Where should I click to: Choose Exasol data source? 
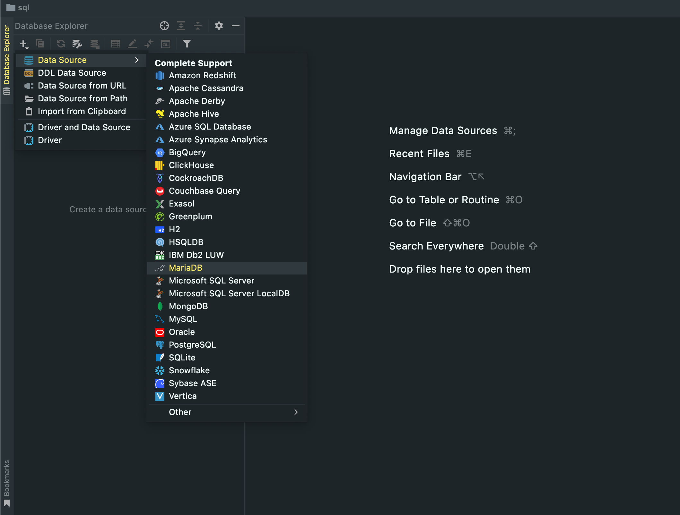coord(227,204)
